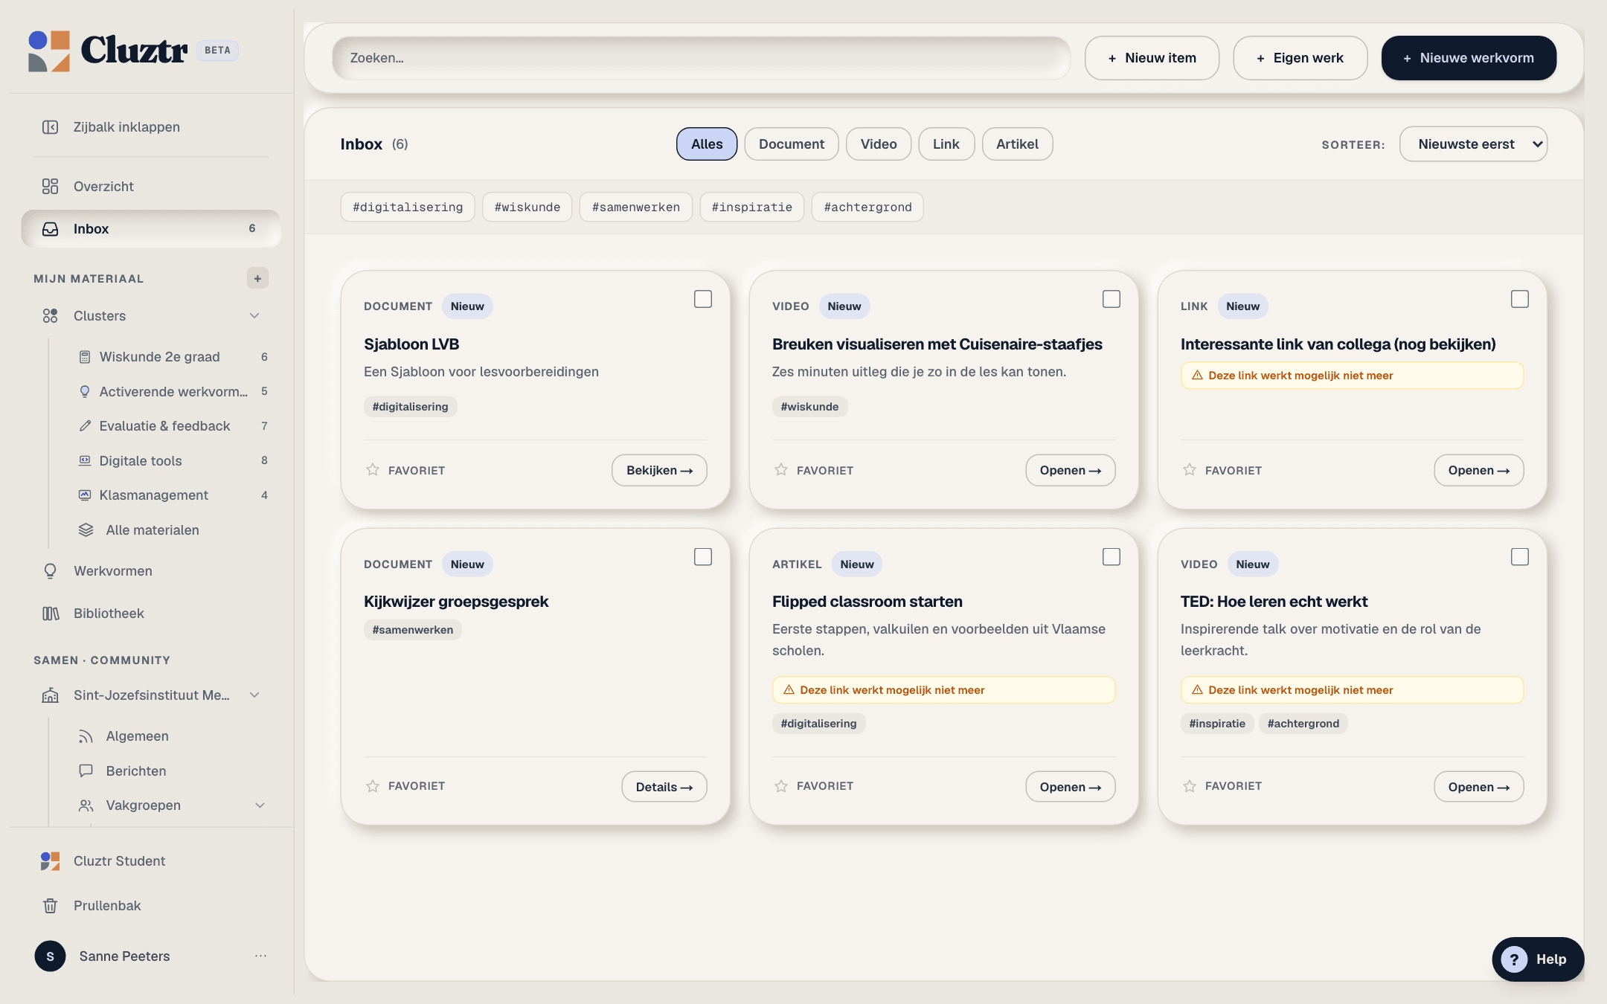1607x1004 pixels.
Task: Select the Sjabloon LVB card checkbox
Action: pos(703,299)
